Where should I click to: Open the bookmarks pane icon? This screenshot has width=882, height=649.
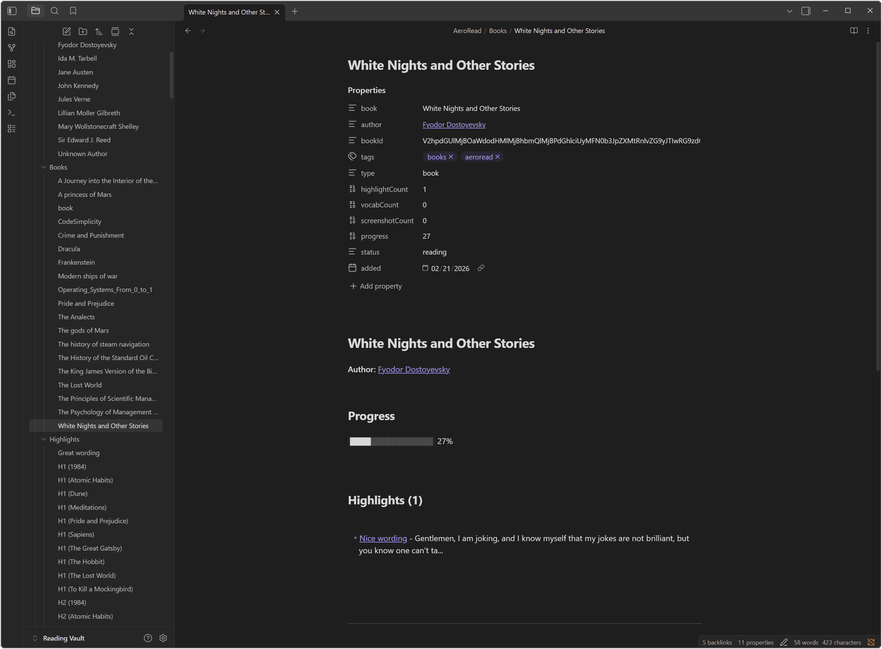click(73, 11)
